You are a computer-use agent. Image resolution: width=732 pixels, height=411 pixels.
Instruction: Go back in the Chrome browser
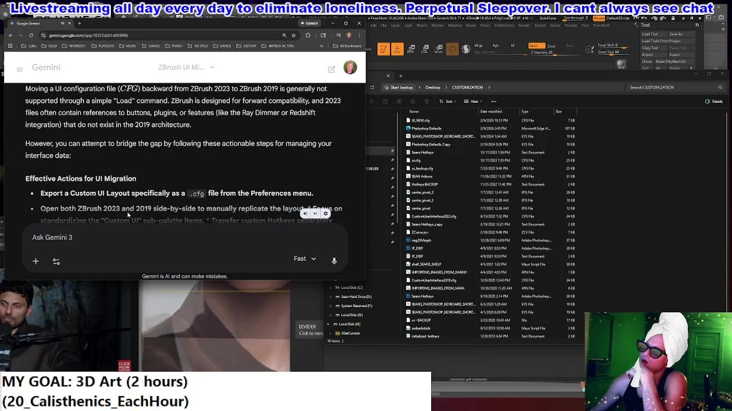pyautogui.click(x=10, y=35)
